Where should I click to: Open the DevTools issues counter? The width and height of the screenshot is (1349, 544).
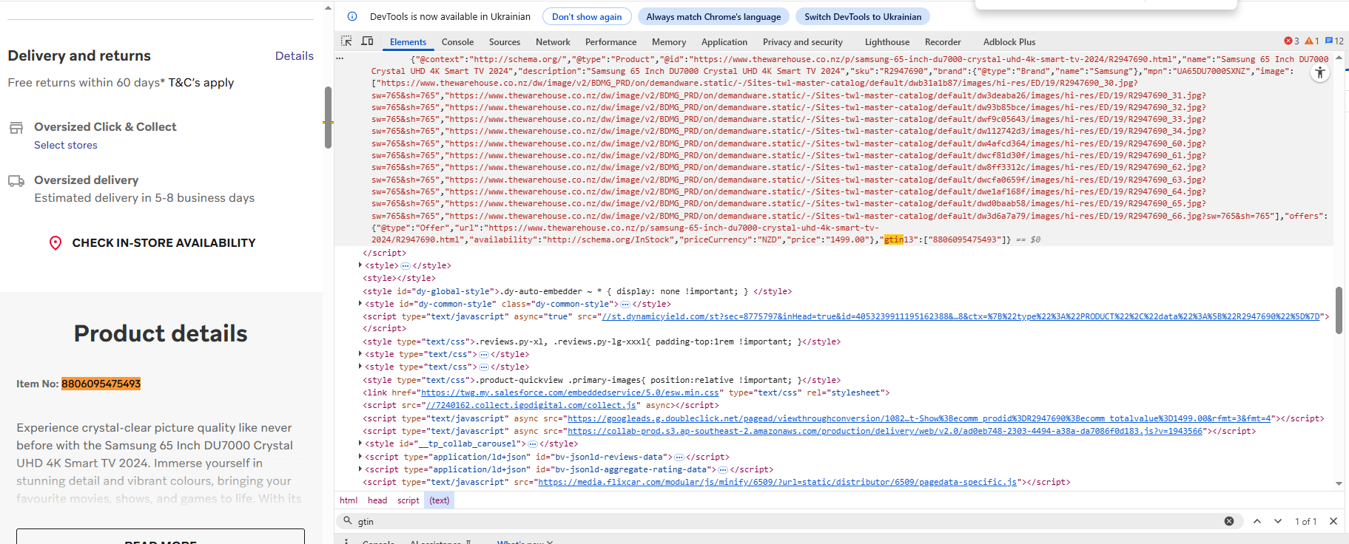tap(1334, 41)
